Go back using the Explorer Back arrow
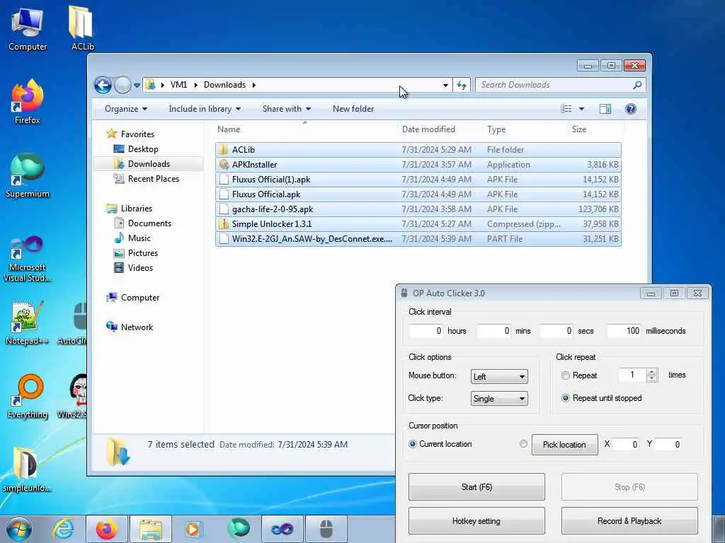The height and width of the screenshot is (543, 725). [103, 85]
